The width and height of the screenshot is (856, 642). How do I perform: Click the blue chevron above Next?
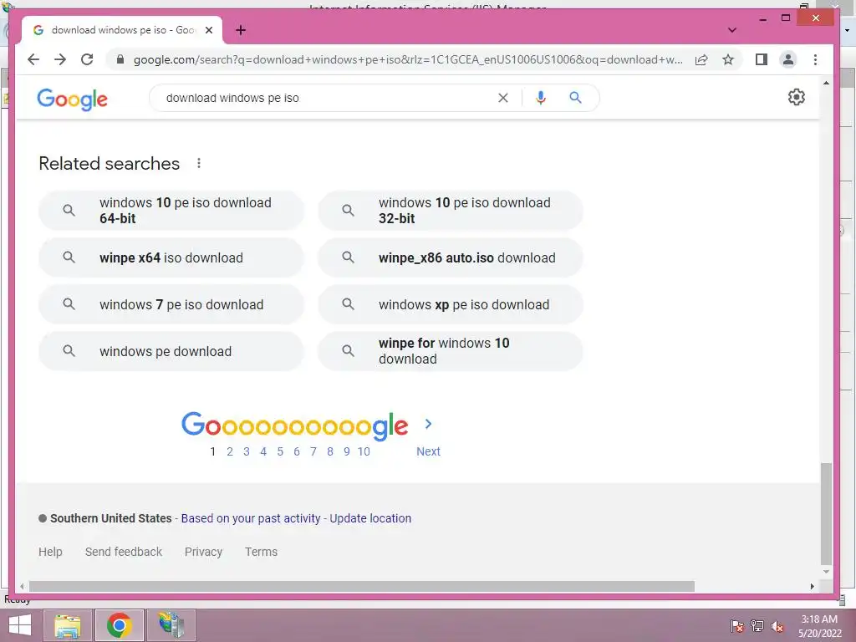tap(429, 424)
